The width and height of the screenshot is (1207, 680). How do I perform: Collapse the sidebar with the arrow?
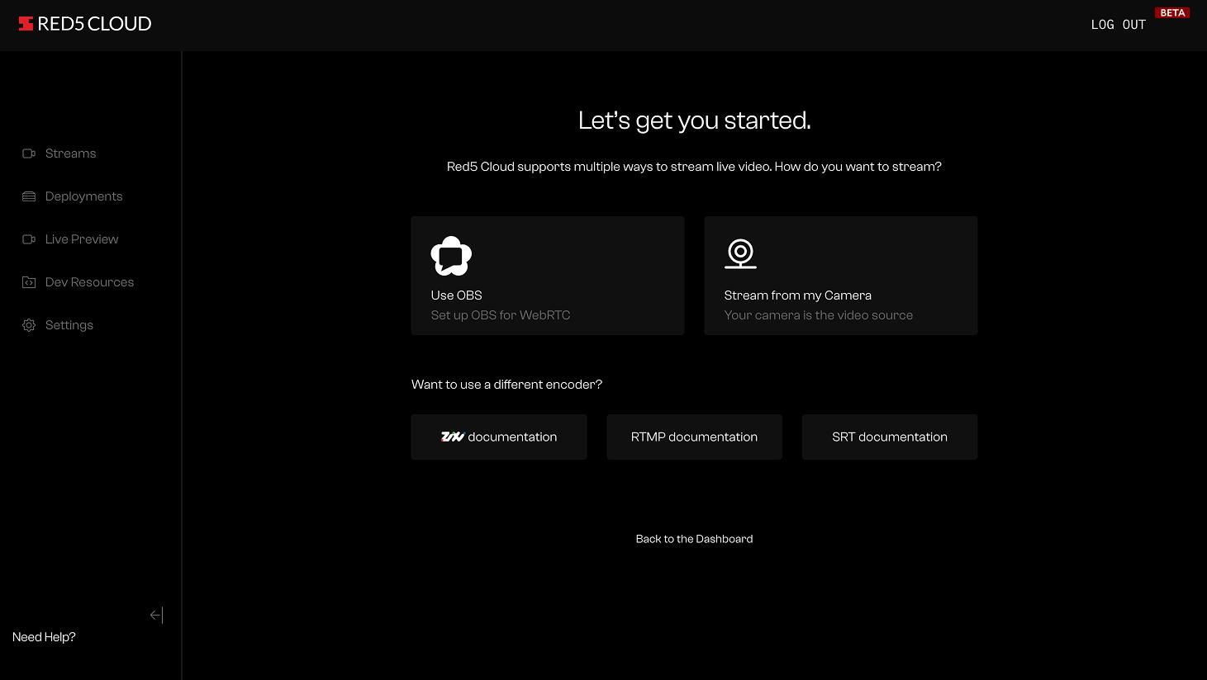pos(156,615)
